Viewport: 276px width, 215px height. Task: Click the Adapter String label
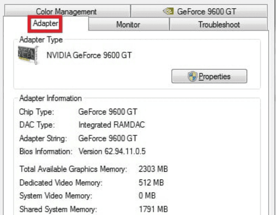tap(43, 139)
